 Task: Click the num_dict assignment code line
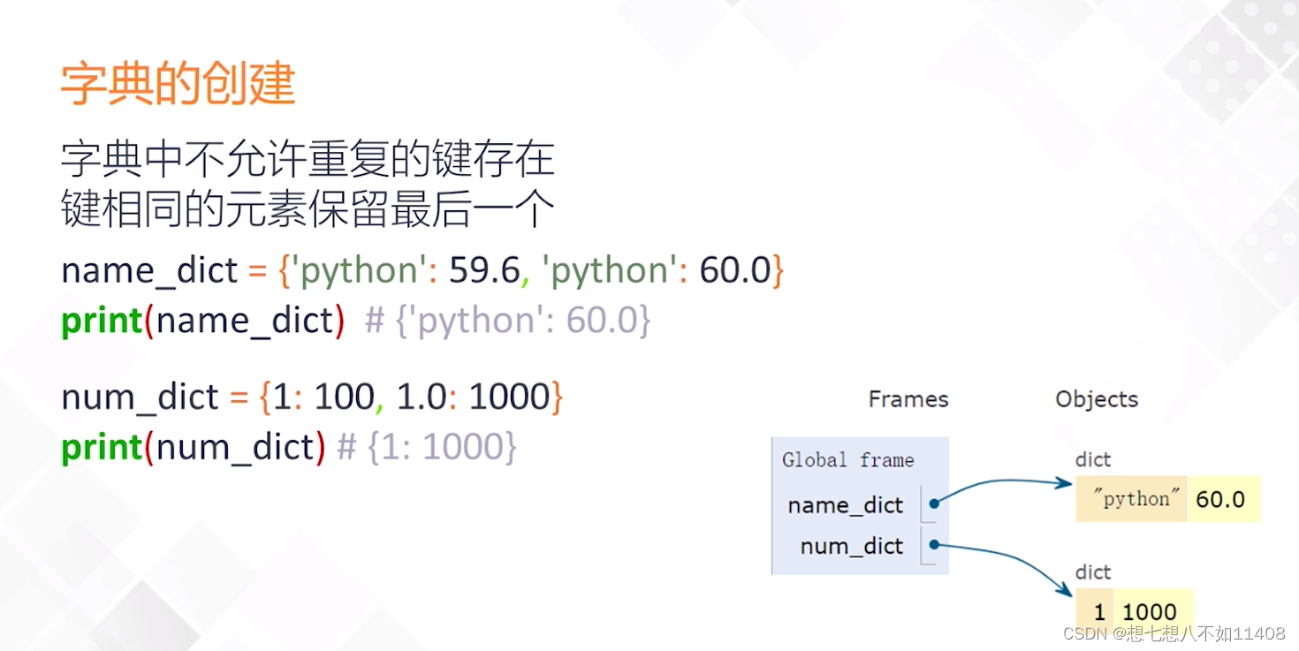pos(312,397)
